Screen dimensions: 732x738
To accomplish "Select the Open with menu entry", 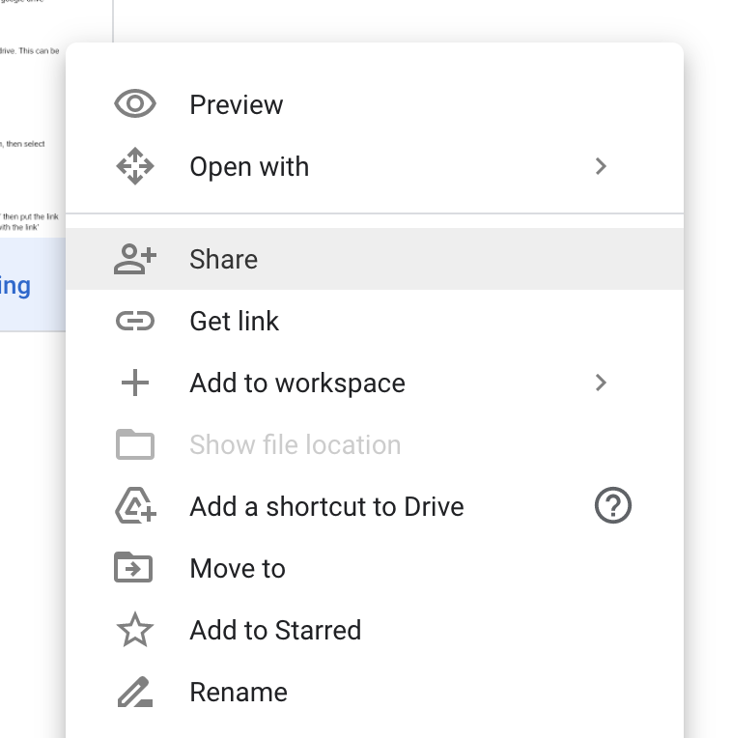I will coord(375,166).
